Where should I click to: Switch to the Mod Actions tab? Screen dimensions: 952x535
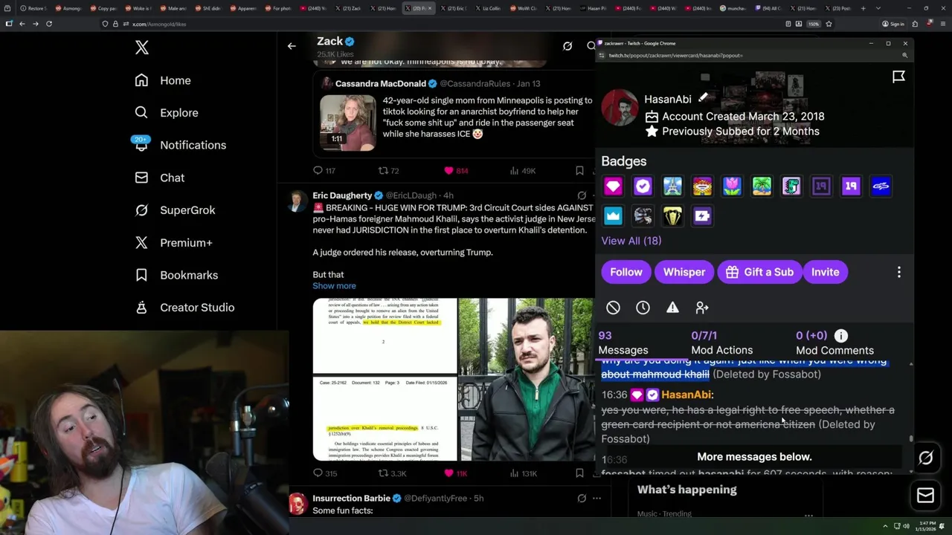721,343
